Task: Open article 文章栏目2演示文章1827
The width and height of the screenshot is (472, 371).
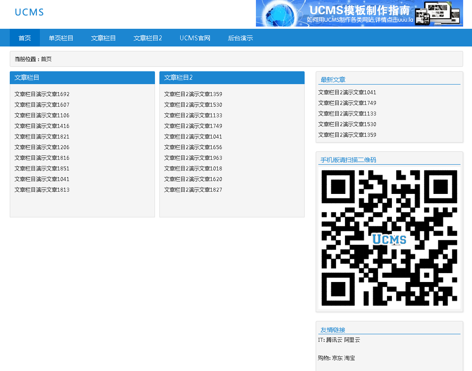Action: pyautogui.click(x=192, y=189)
